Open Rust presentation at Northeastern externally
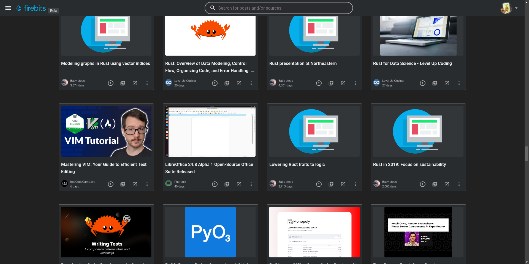The width and height of the screenshot is (529, 264). click(343, 83)
